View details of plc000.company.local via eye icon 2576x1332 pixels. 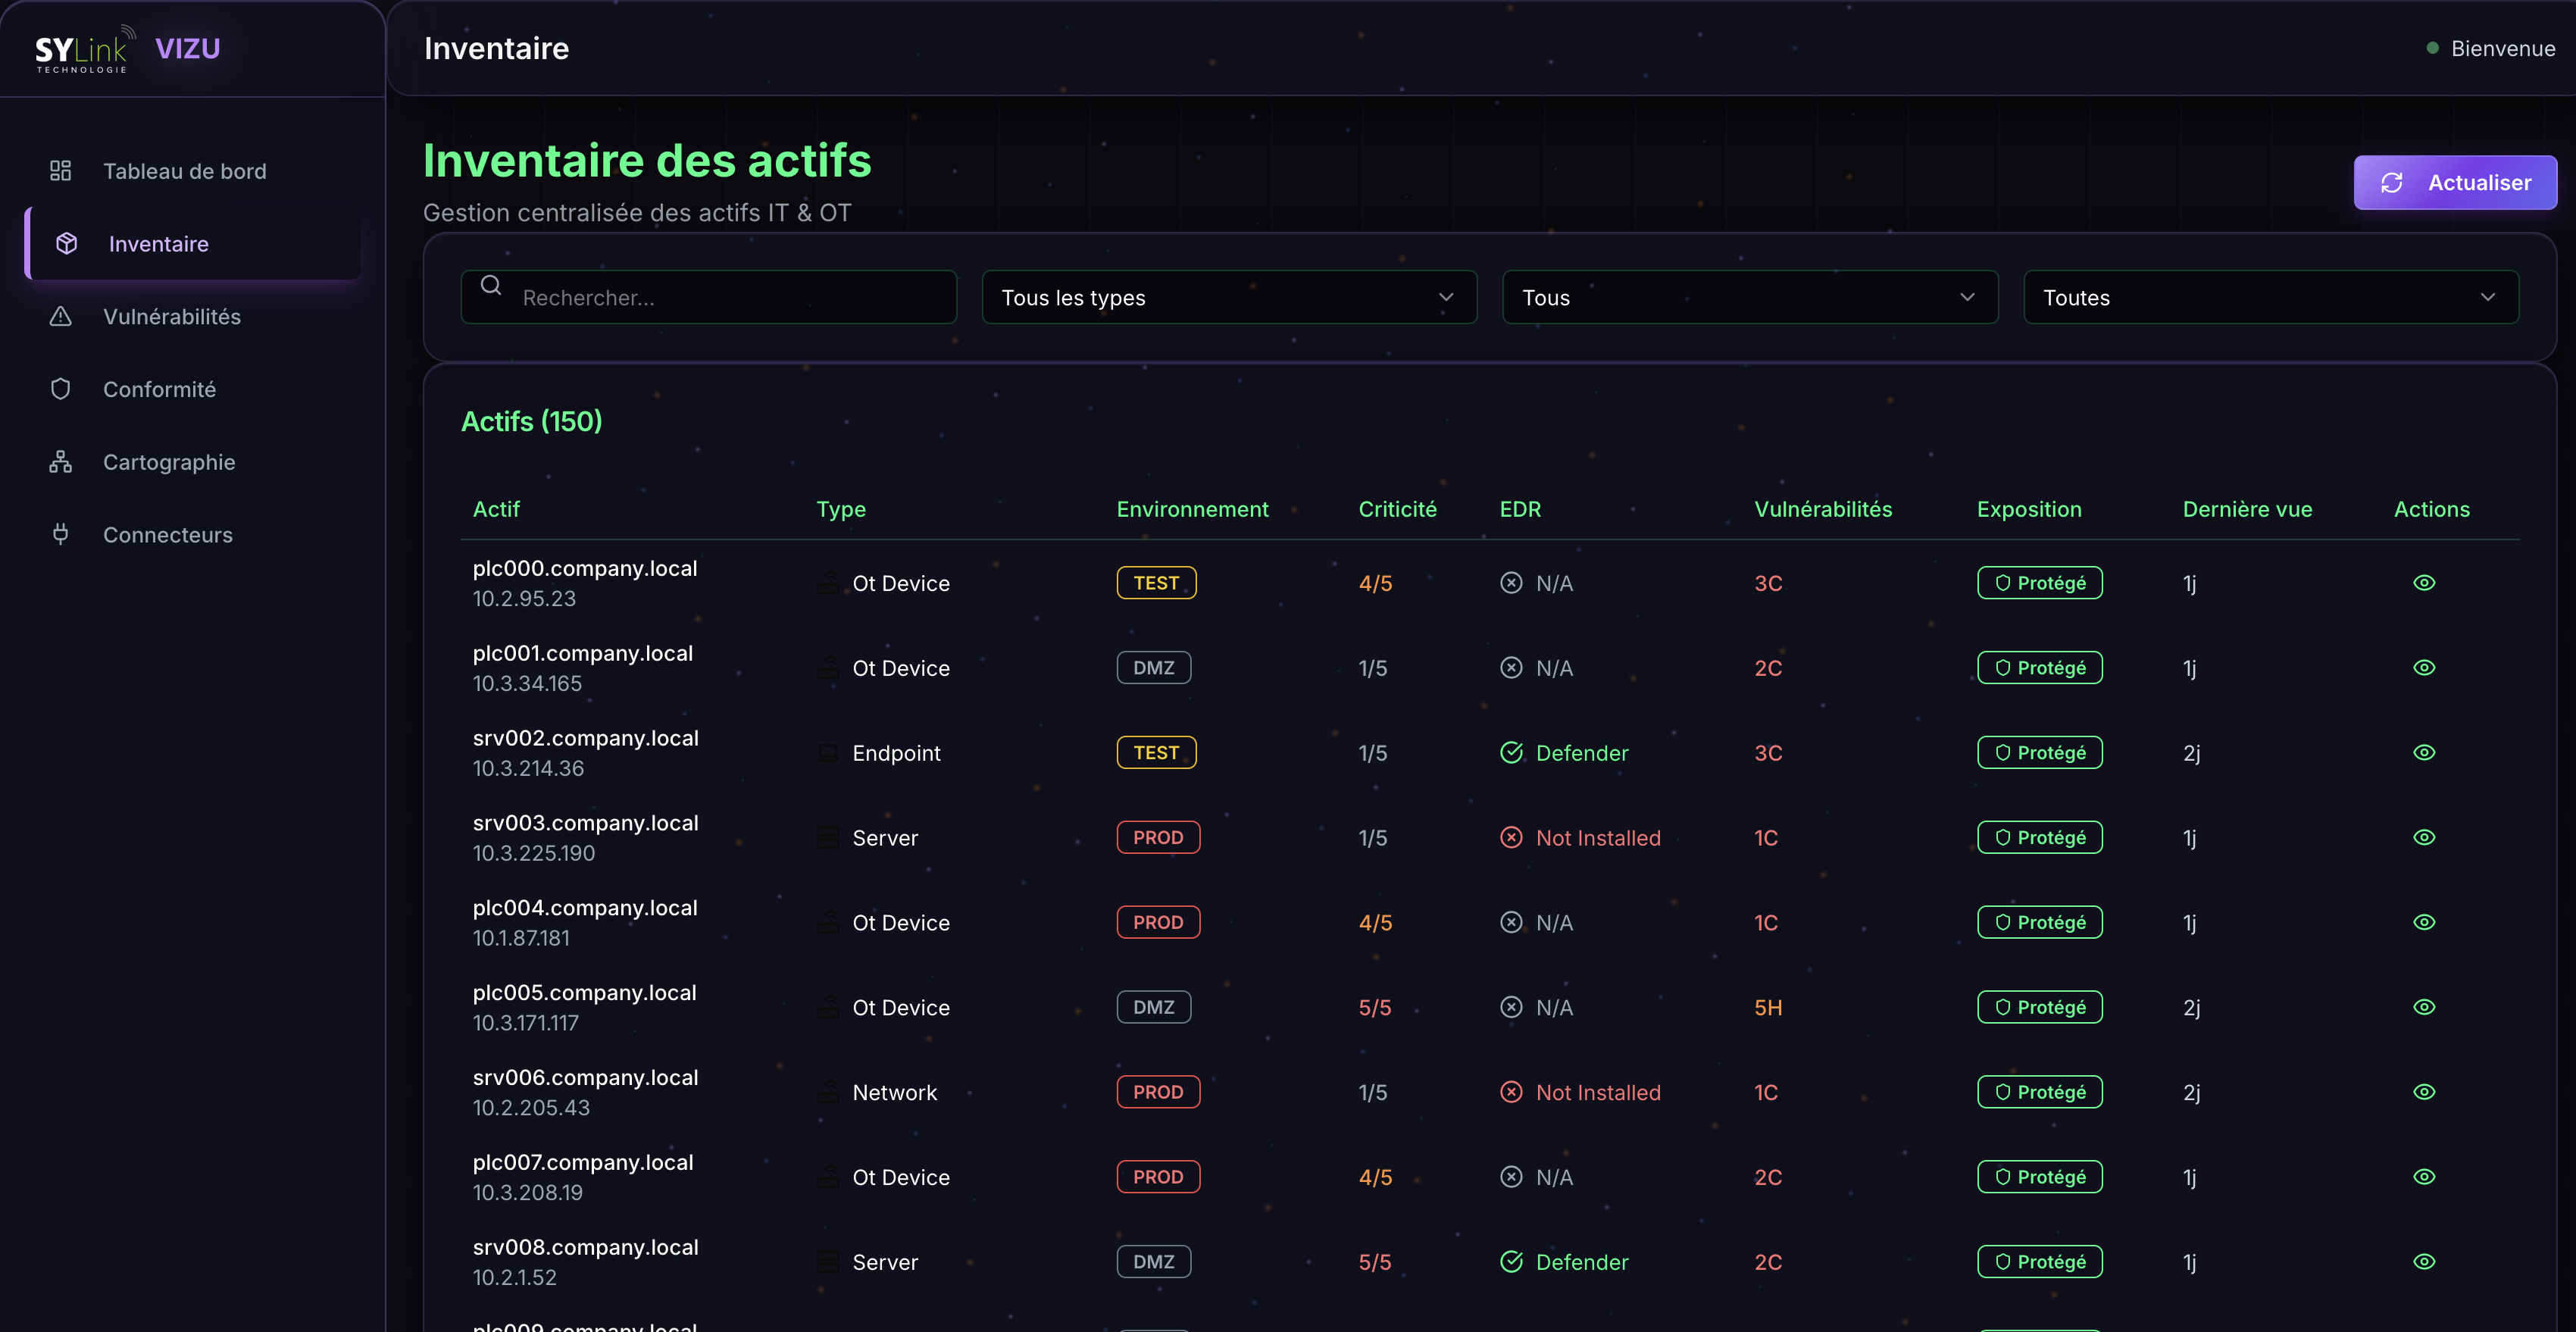[x=2424, y=583]
